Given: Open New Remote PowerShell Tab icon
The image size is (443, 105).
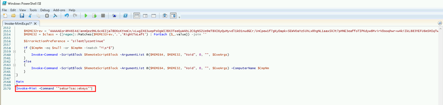Looking at the screenshot, I should (x=114, y=16).
